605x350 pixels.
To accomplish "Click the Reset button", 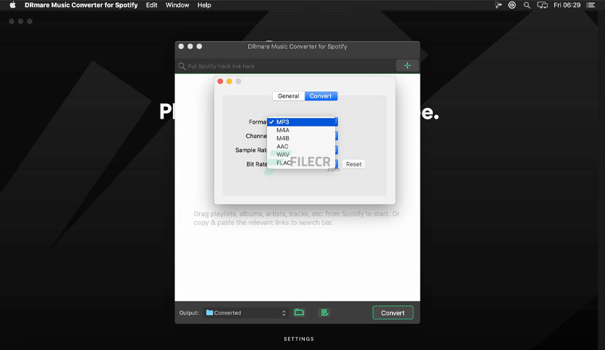I will pyautogui.click(x=353, y=164).
